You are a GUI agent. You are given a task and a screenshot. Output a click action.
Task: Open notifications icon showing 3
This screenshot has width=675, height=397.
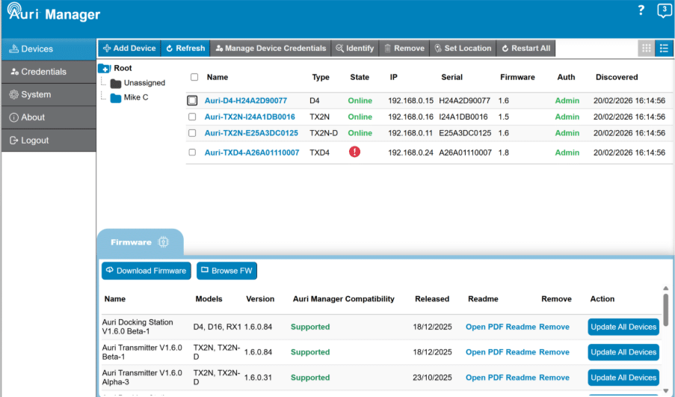click(x=665, y=10)
